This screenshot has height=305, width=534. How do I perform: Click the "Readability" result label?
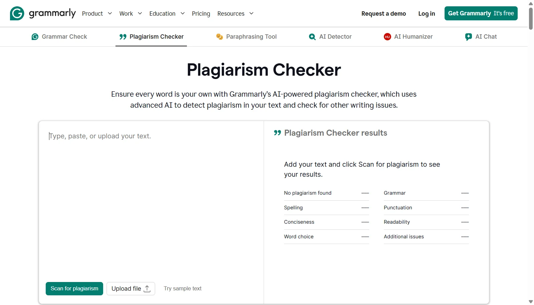[x=397, y=222]
